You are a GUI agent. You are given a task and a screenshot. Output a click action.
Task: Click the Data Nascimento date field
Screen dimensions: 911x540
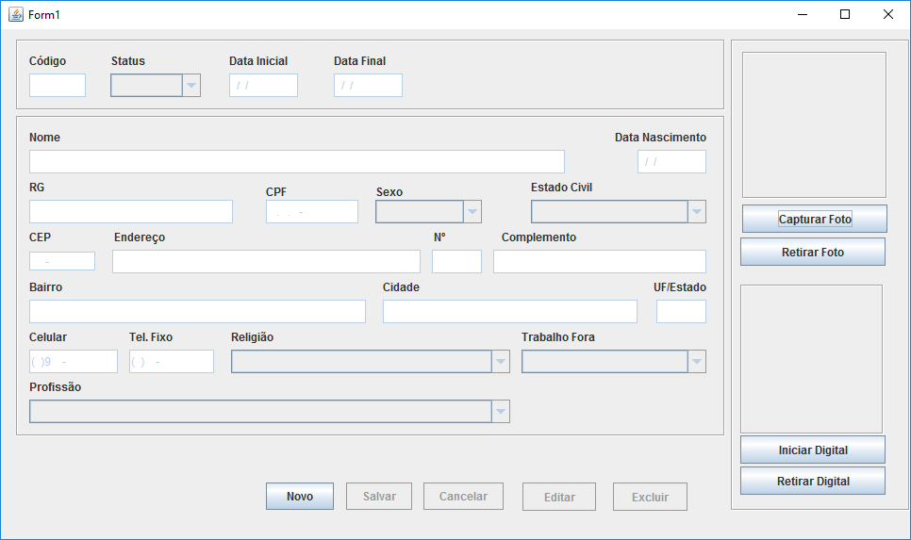click(671, 162)
